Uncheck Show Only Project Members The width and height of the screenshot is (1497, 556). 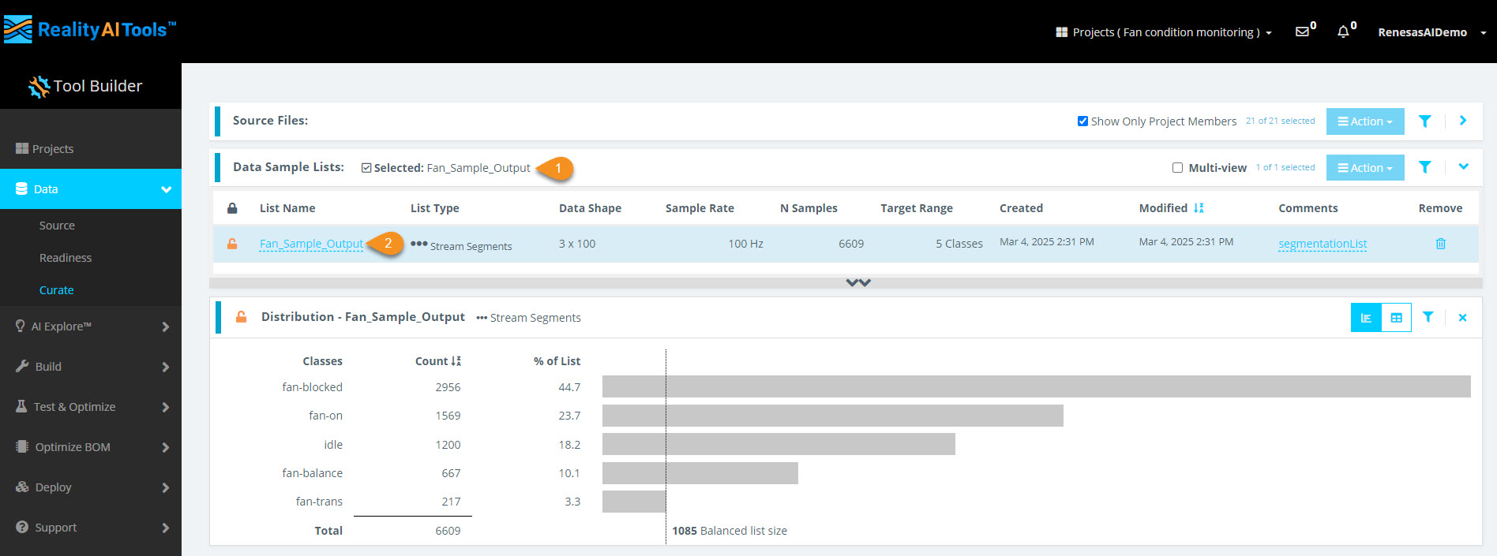pyautogui.click(x=1082, y=121)
